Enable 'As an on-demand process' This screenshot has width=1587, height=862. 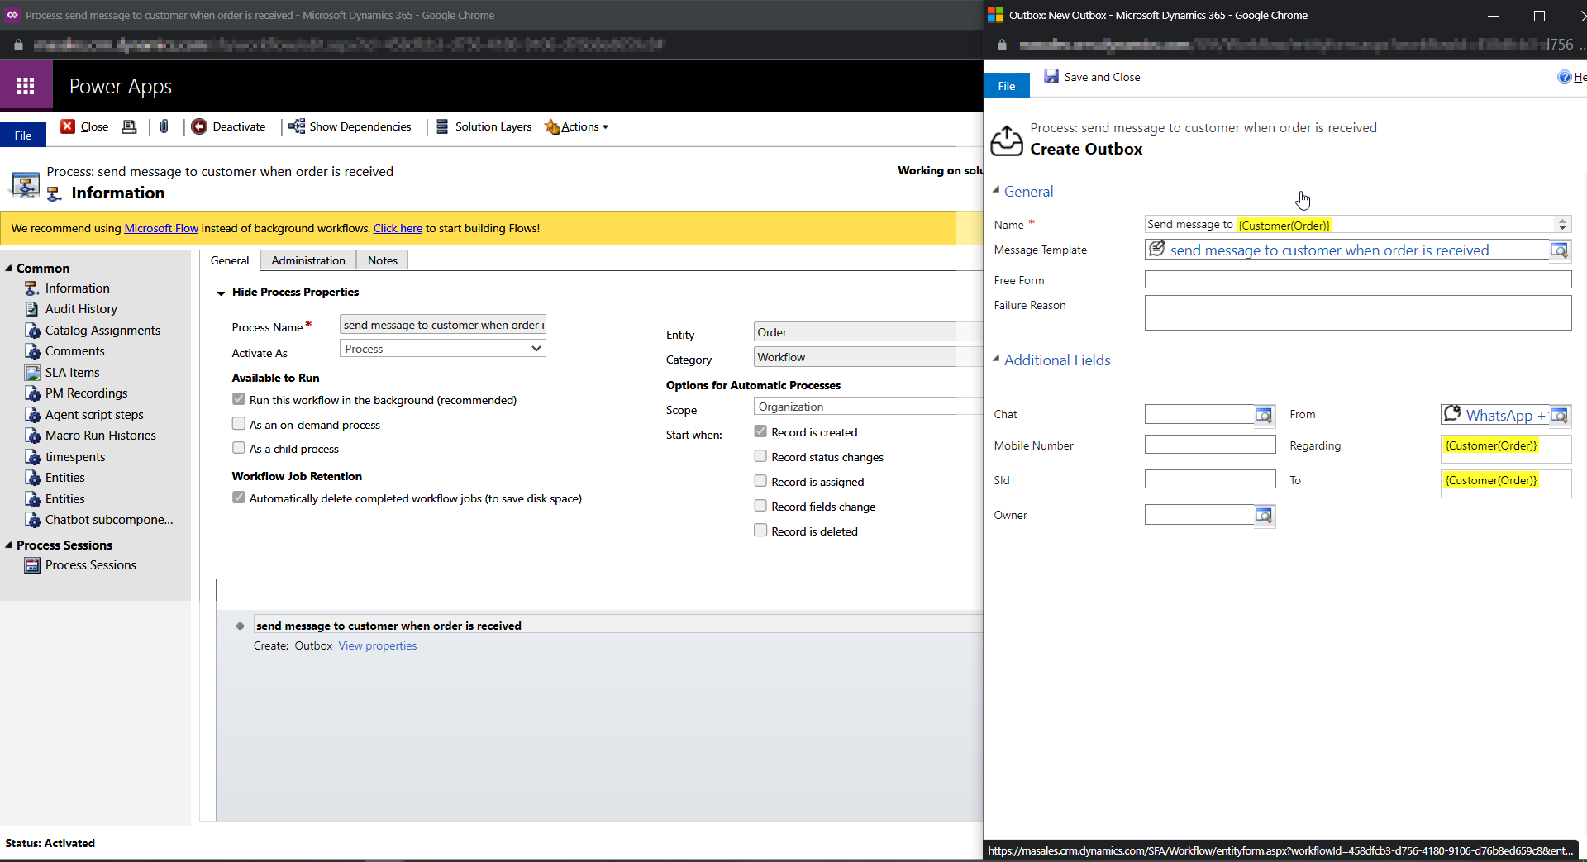[x=239, y=424]
